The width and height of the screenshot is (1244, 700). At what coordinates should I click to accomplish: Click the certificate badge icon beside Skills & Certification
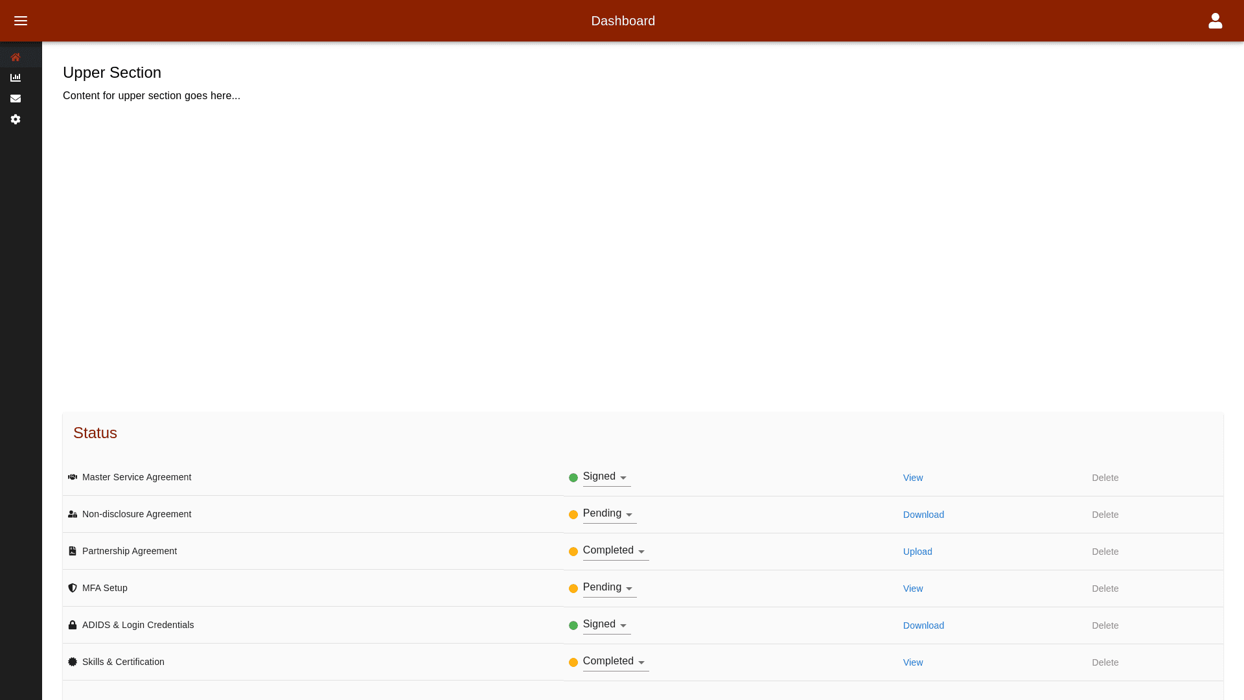tap(73, 662)
